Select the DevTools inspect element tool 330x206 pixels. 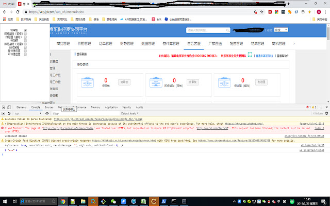point(4,107)
